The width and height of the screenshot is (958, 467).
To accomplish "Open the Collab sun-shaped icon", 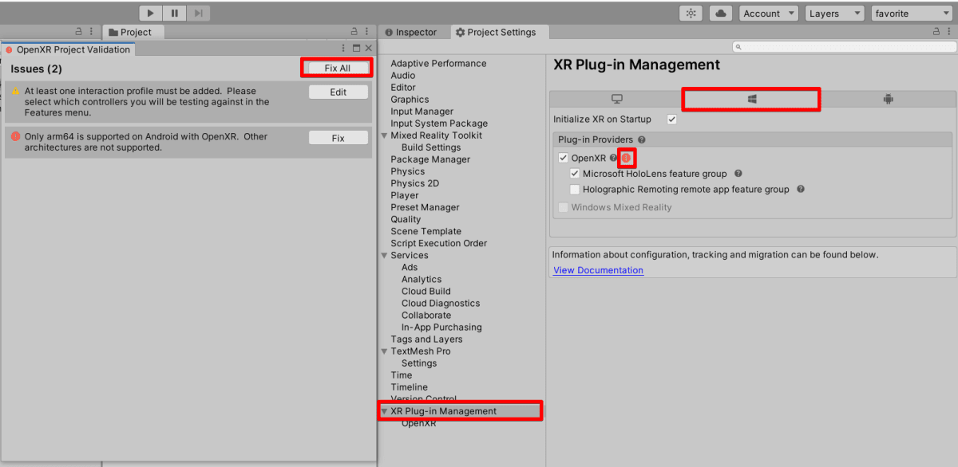I will (x=691, y=14).
